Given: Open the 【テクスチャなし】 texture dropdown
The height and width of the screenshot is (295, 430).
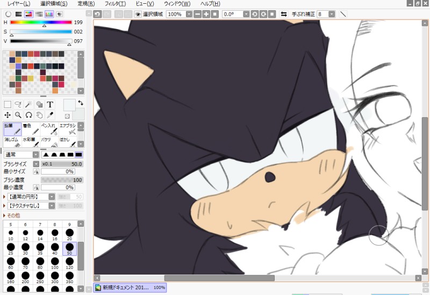Looking at the screenshot, I should point(52,206).
